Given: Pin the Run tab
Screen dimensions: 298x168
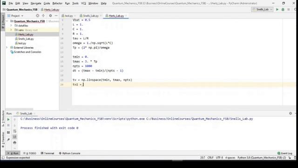Looking at the screenshot, I should [8, 140].
